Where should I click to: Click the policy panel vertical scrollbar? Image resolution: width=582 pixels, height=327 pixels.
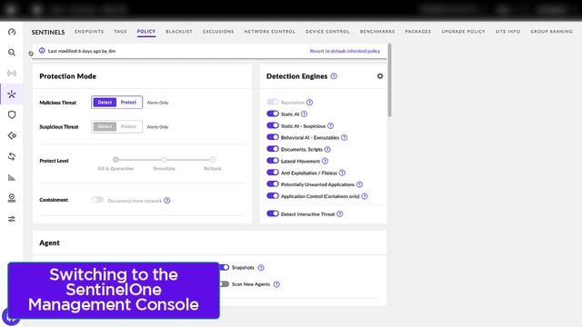[389, 80]
